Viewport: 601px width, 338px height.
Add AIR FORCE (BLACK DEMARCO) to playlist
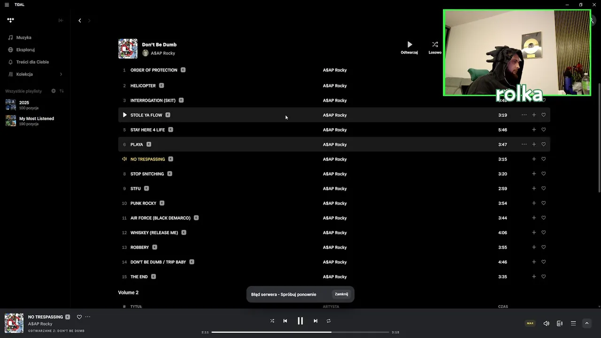(x=534, y=218)
